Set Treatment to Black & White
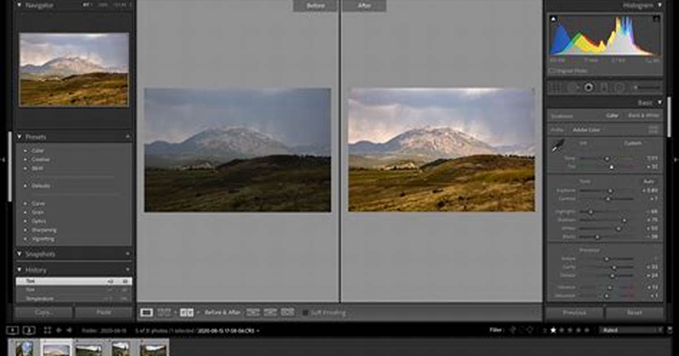 643,116
